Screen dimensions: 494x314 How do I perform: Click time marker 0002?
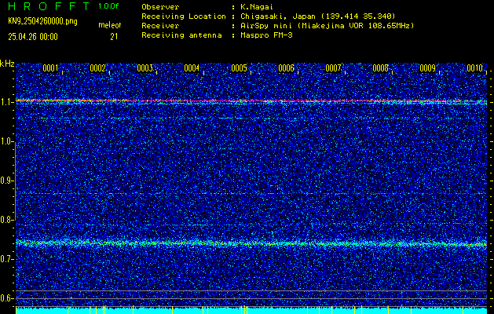click(x=97, y=68)
